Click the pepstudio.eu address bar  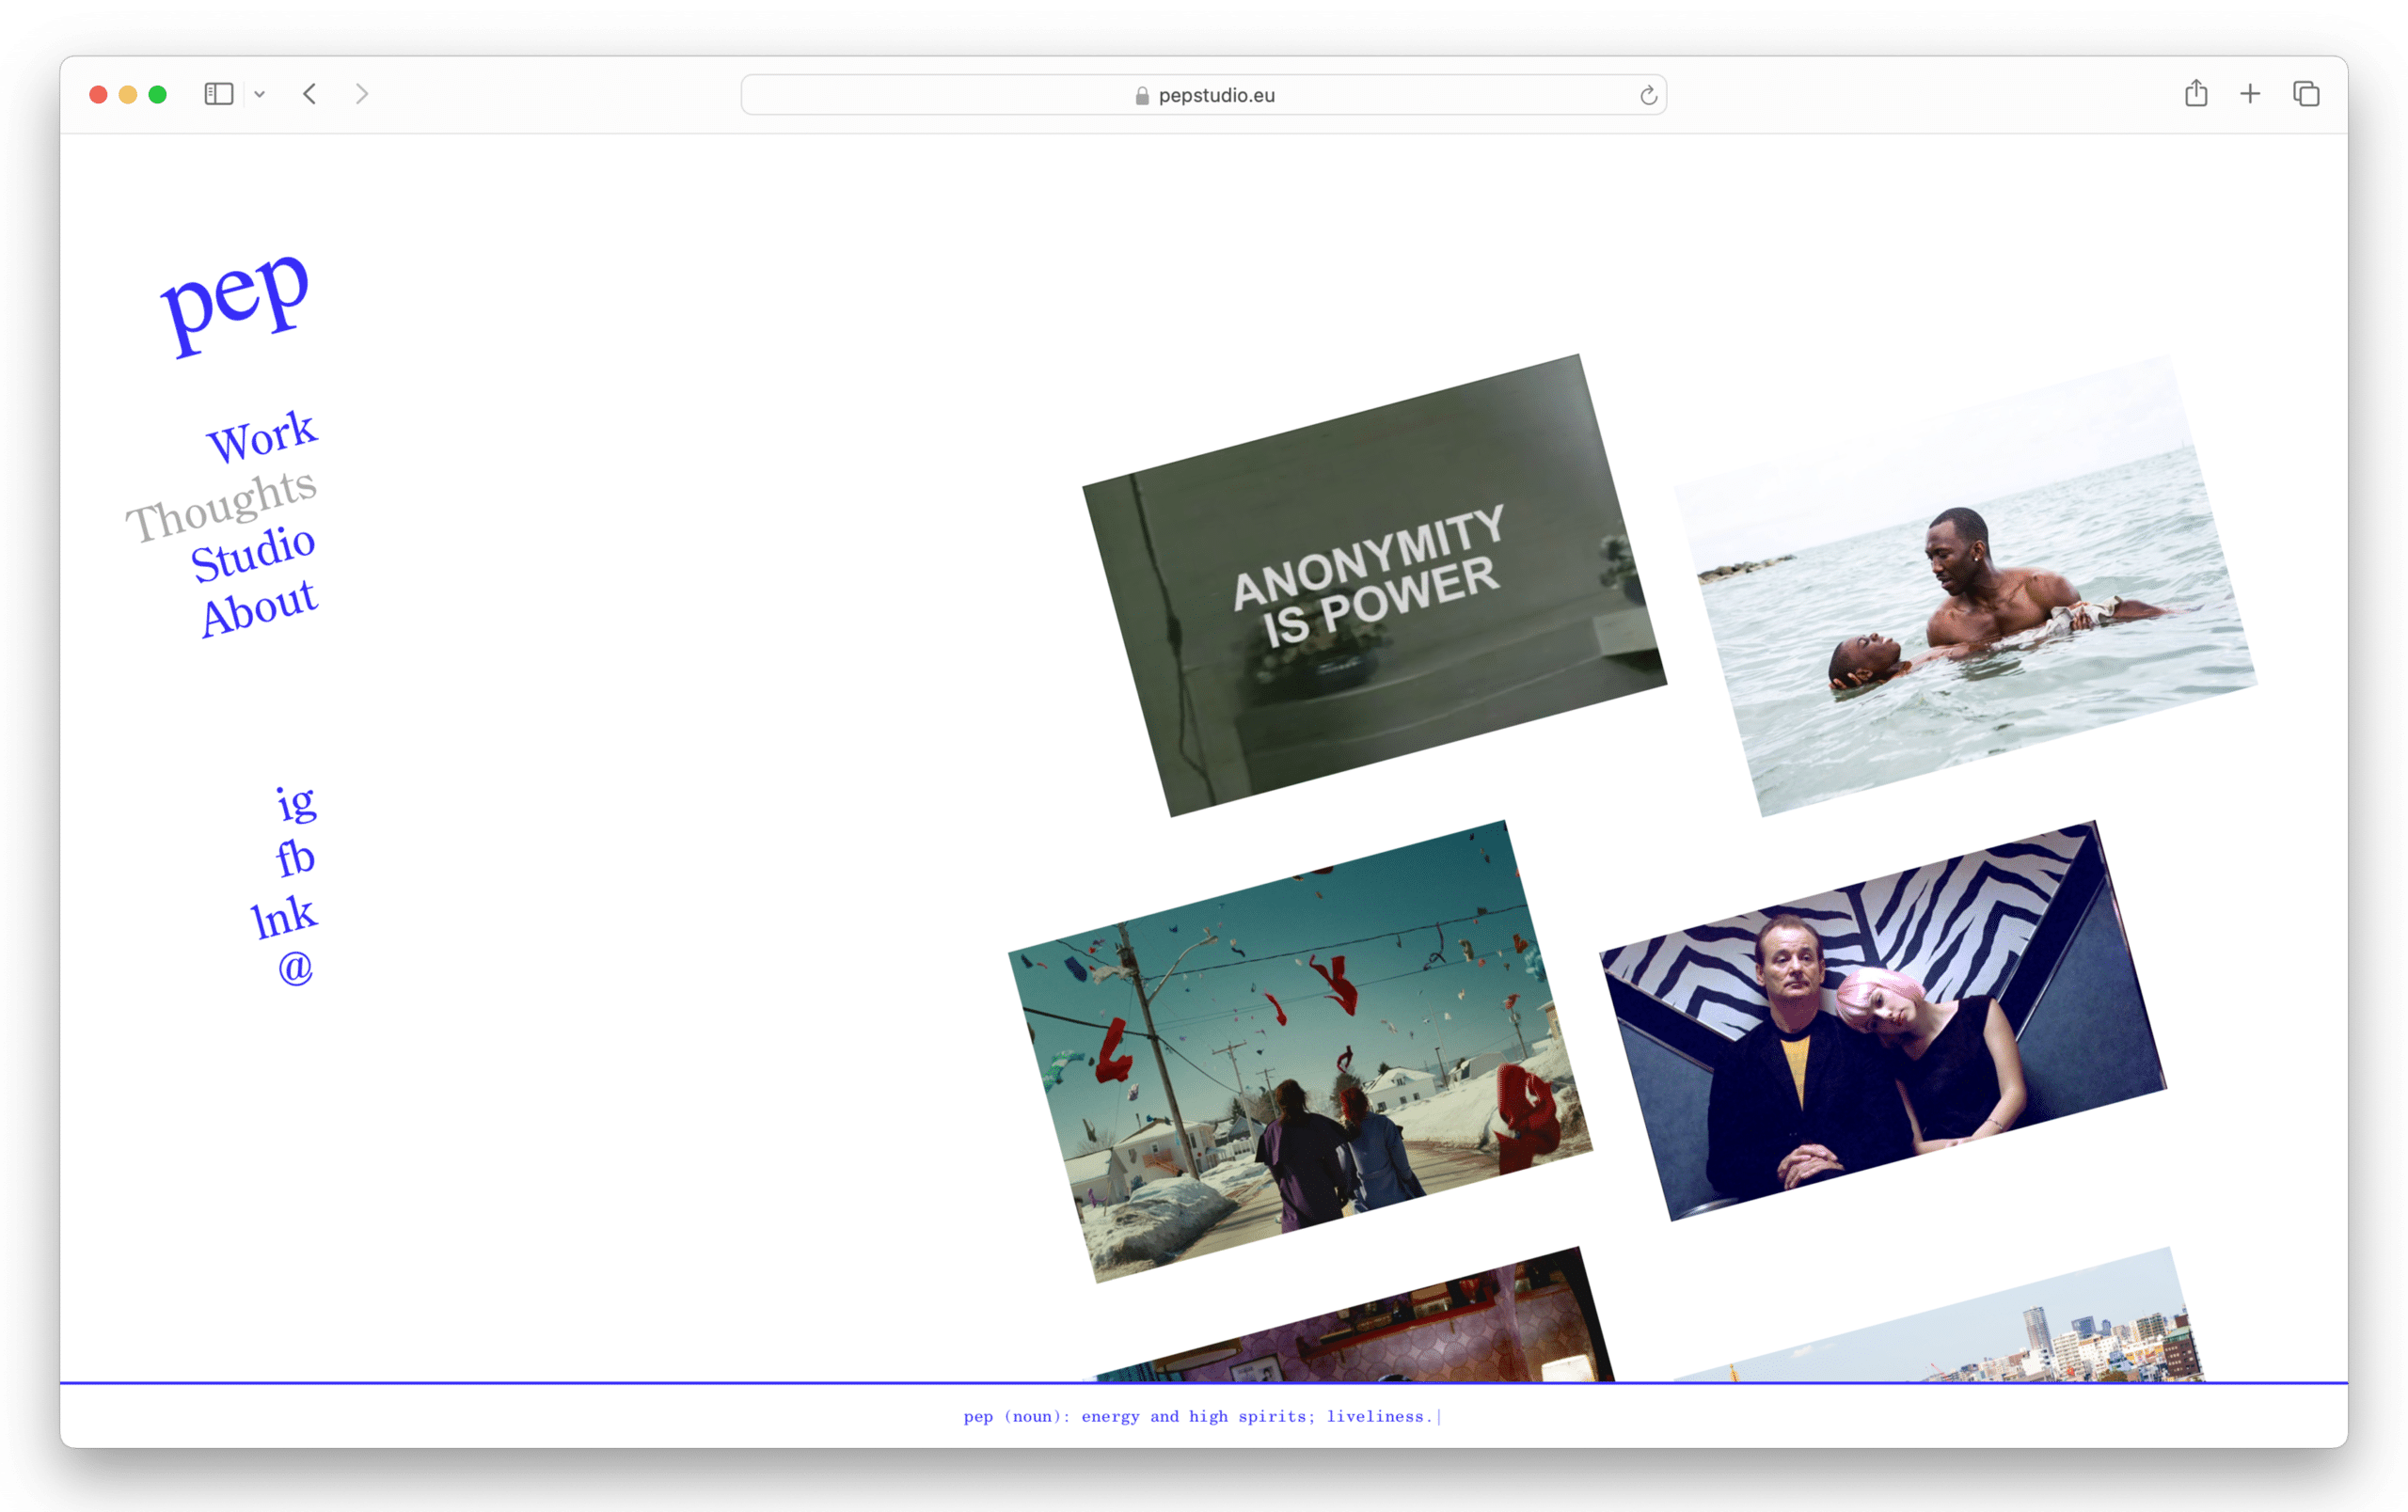click(1203, 96)
